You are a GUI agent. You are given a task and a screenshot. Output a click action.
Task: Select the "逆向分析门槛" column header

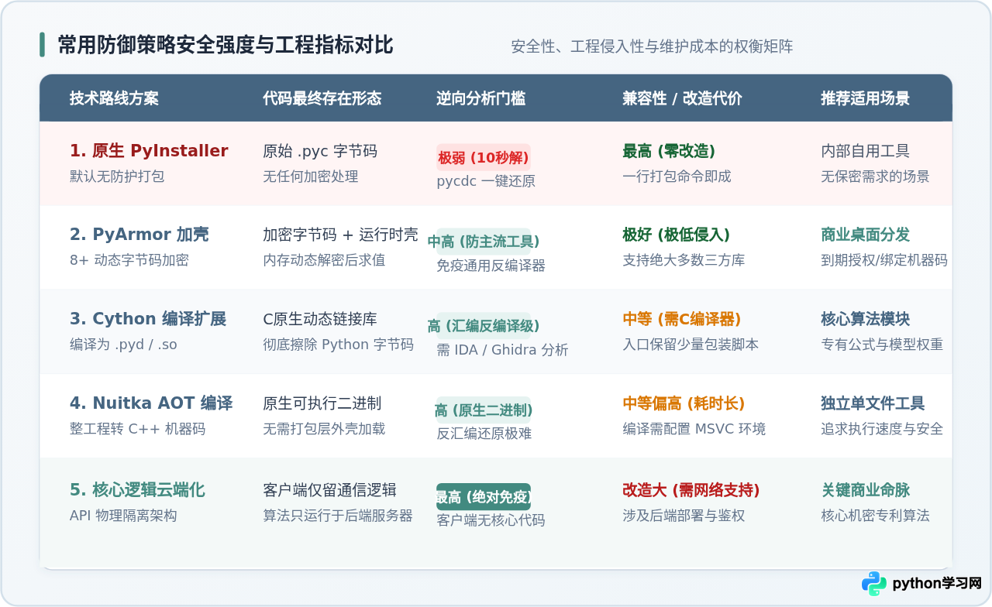[x=480, y=98]
